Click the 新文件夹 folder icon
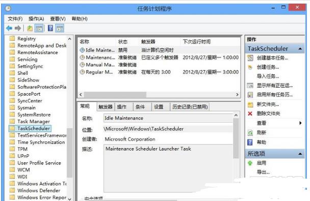 (250, 104)
